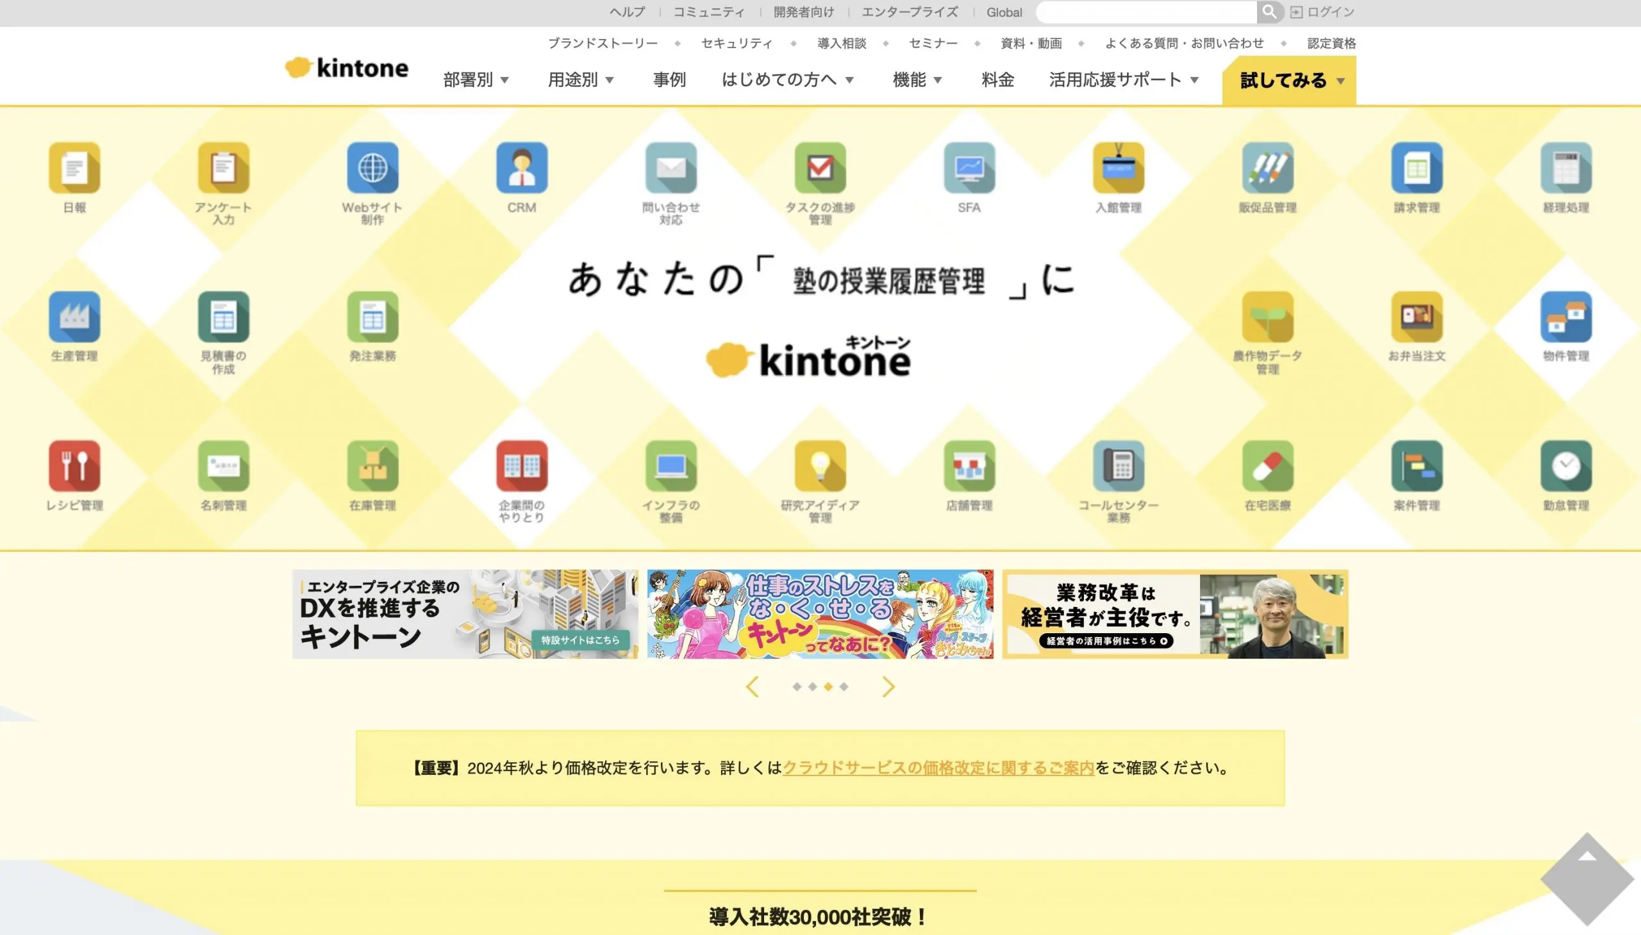Image resolution: width=1641 pixels, height=935 pixels.
Task: Open セミナー in the sub navigation
Action: pyautogui.click(x=933, y=43)
